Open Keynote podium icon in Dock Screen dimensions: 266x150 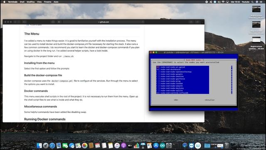coord(143,145)
